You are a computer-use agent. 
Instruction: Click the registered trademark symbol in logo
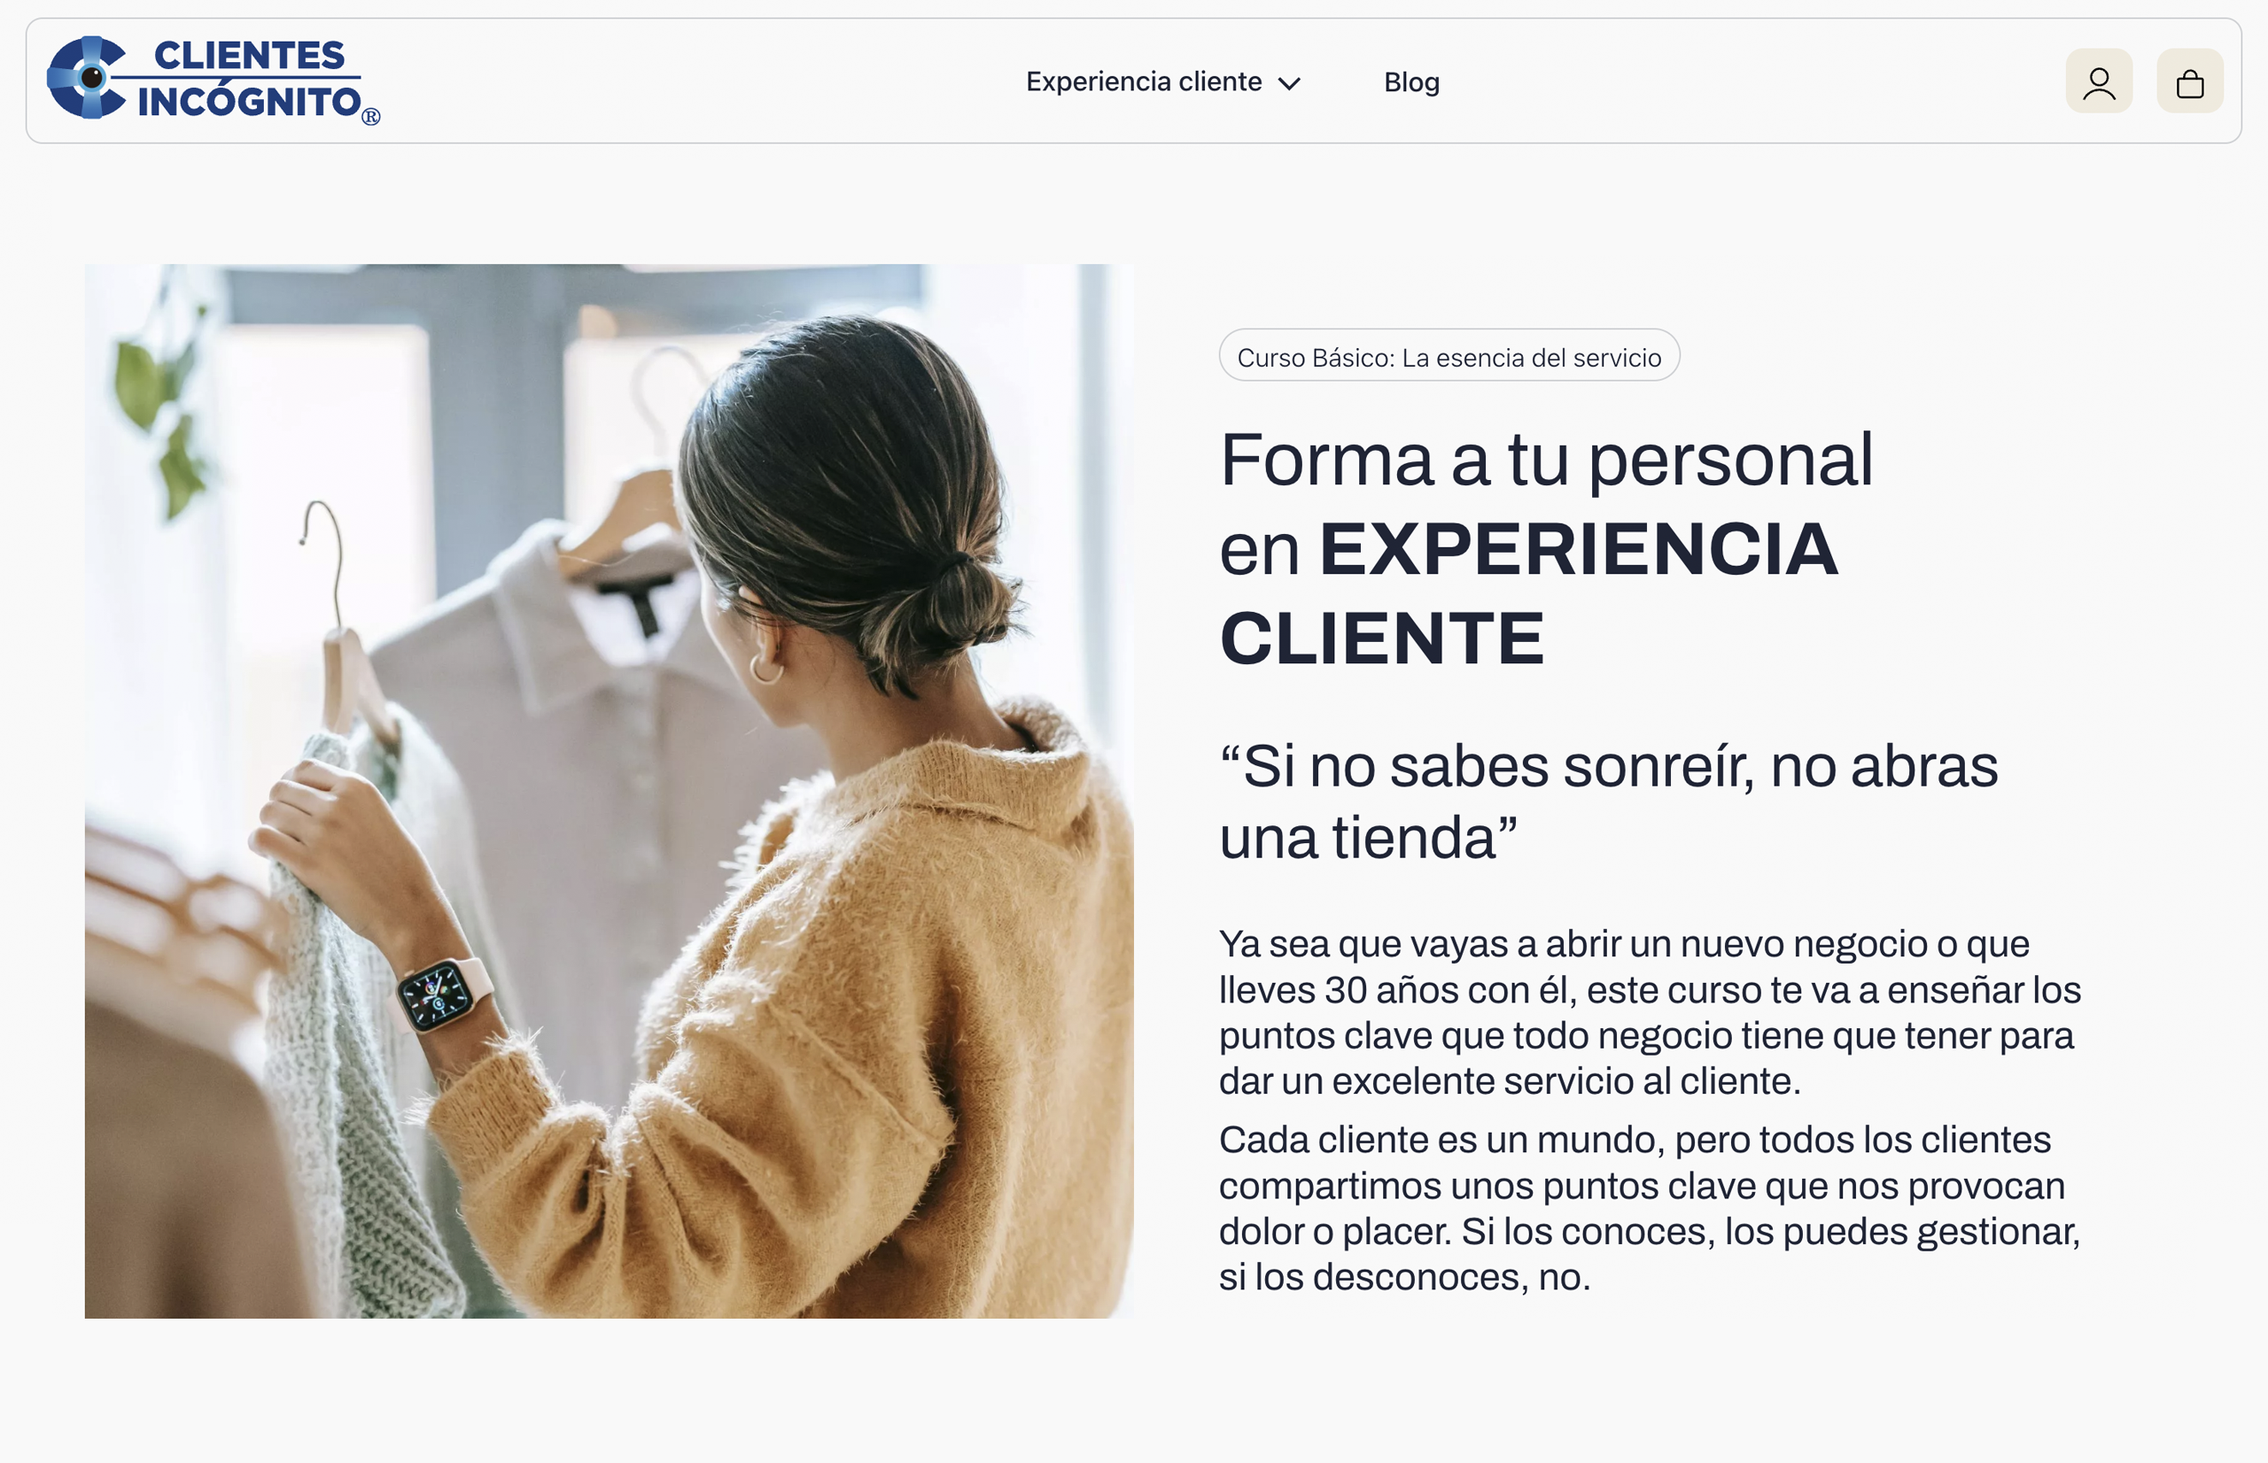point(371,117)
